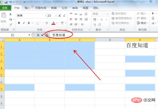Click the Cut scissors icon
158x109 pixels.
point(10,14)
